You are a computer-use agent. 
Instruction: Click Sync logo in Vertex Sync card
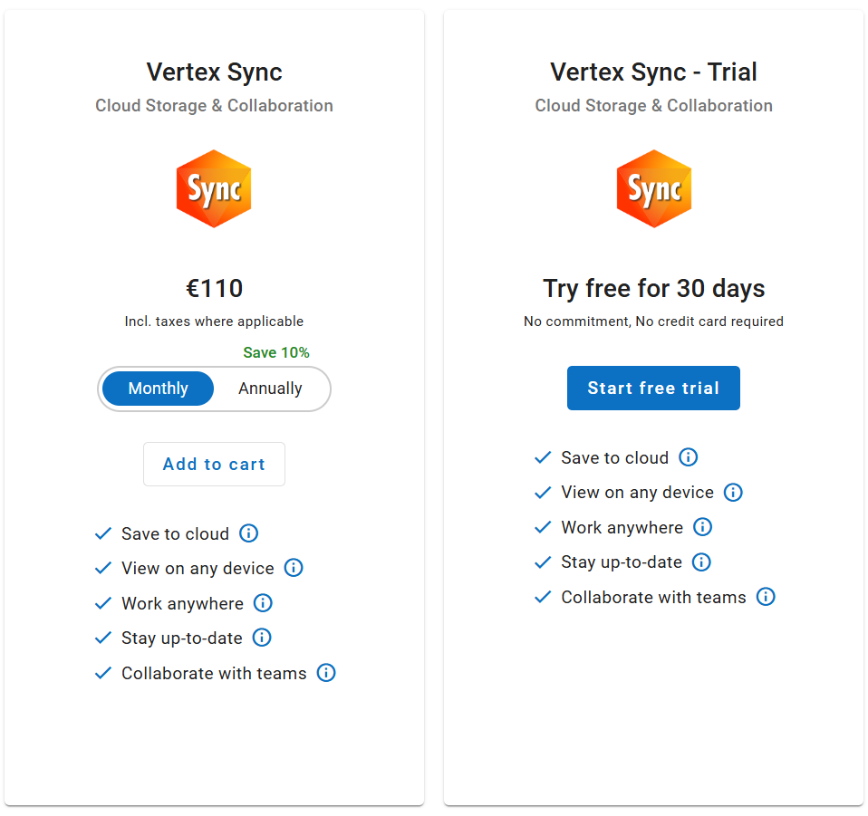tap(214, 189)
